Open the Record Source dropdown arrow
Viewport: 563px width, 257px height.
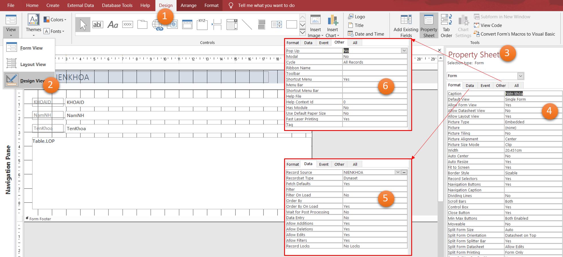(398, 172)
